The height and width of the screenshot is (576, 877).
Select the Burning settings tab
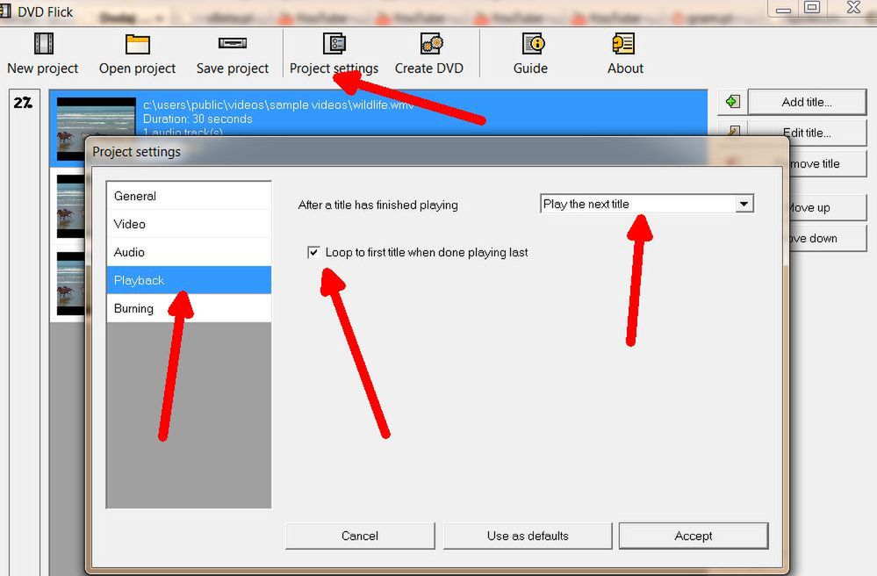coord(189,308)
